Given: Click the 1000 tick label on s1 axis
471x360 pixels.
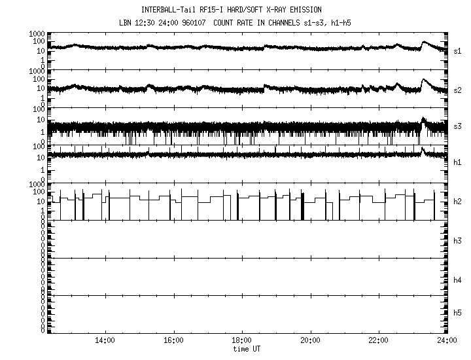Looking at the screenshot, I should tap(35, 33).
